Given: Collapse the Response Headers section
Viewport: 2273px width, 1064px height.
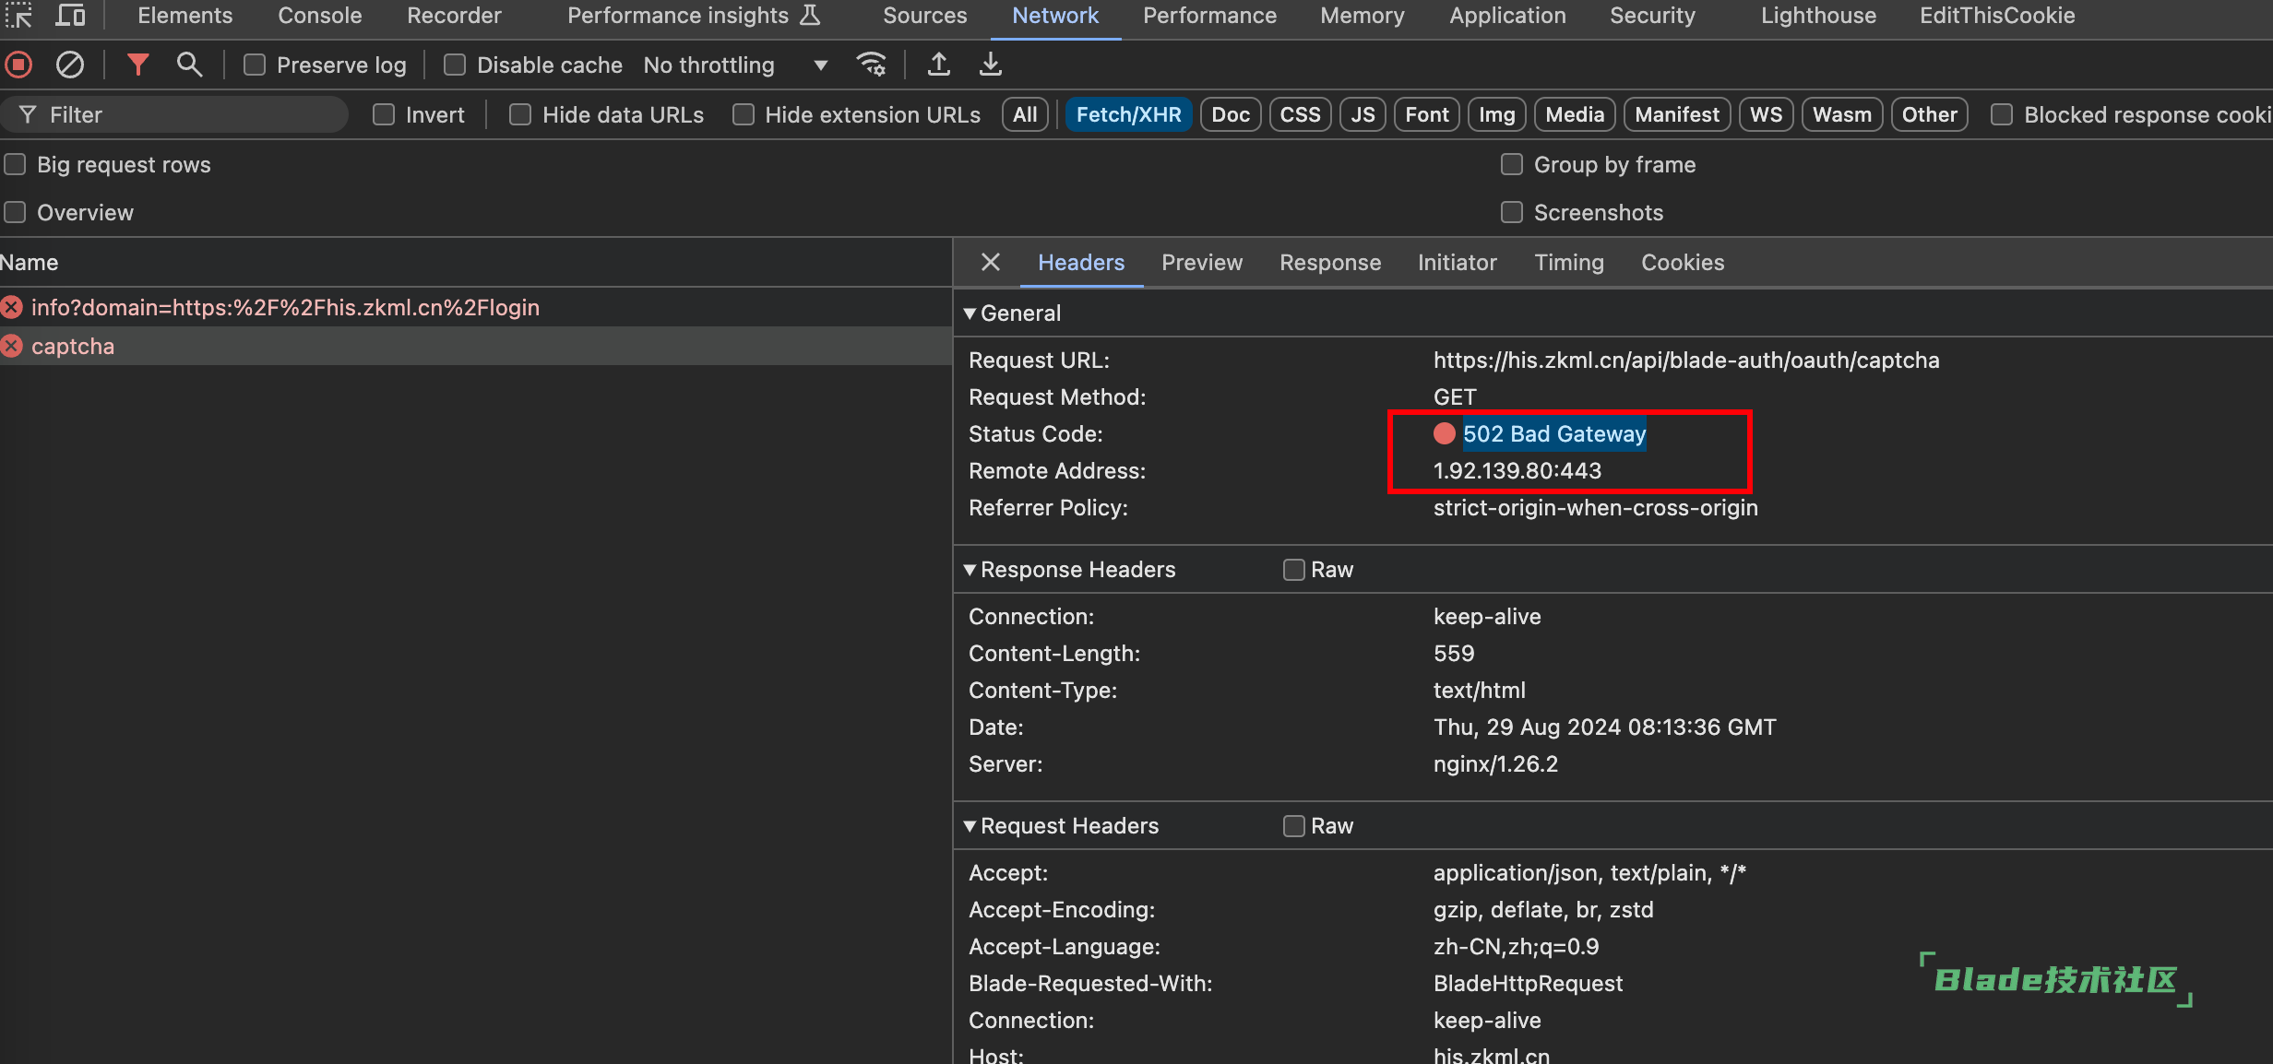Looking at the screenshot, I should tap(970, 570).
